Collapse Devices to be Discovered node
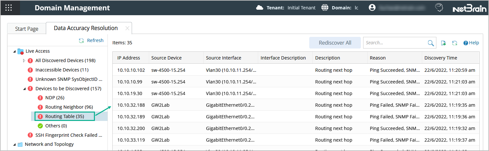Screen dimensions: 489x151 (24, 89)
